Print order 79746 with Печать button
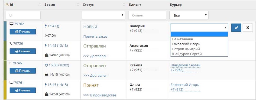The width and height of the screenshot is (256, 100). (23, 71)
